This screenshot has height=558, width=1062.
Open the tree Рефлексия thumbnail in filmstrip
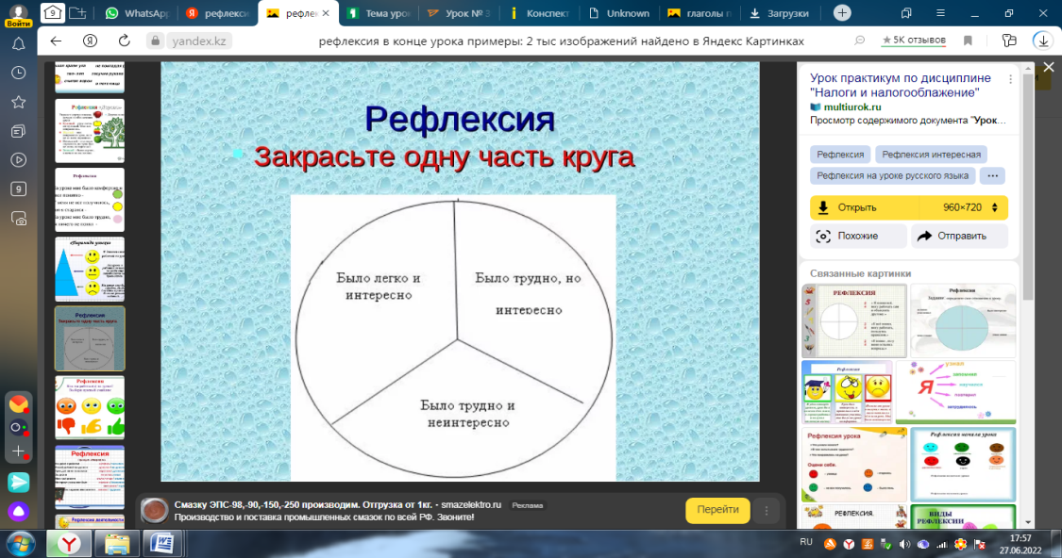tap(90, 131)
